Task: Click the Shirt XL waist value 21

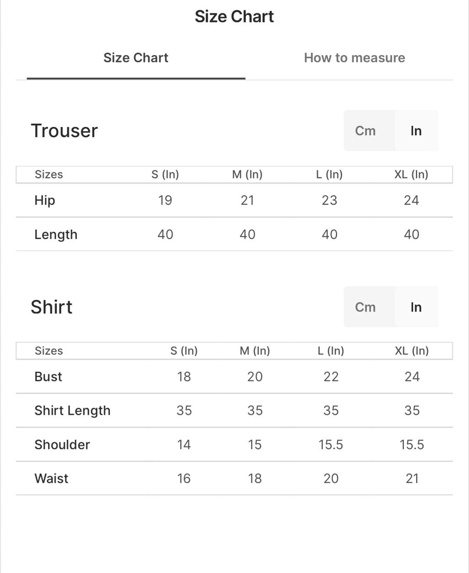Action: [412, 478]
